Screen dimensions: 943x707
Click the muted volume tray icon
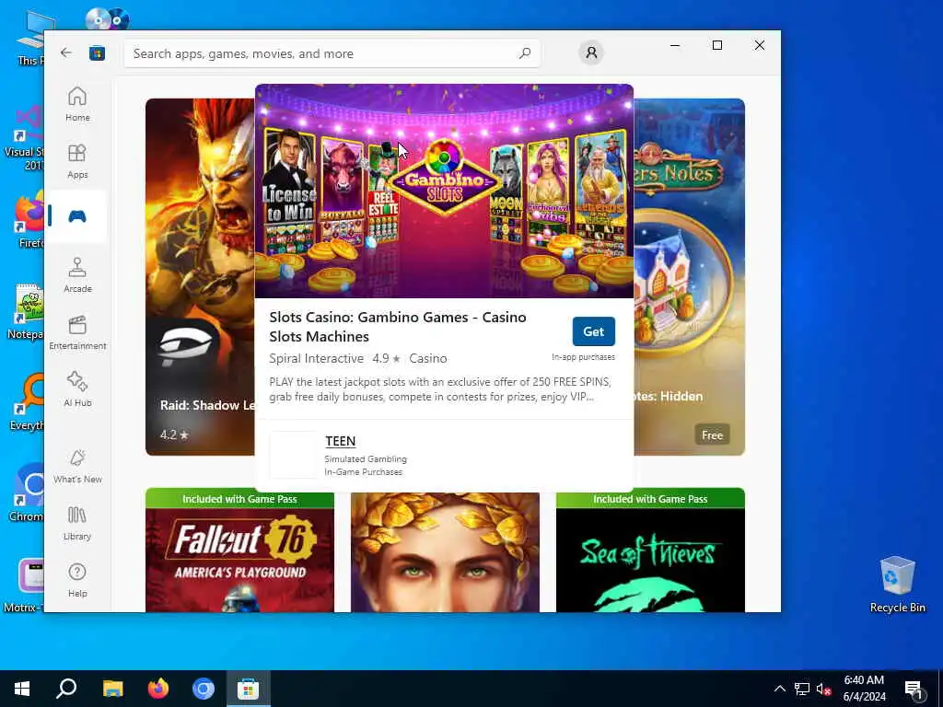point(824,689)
